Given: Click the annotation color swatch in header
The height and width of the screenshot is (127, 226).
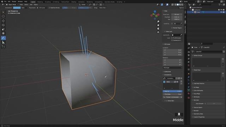Looking at the screenshot, I should pyautogui.click(x=17, y=8).
